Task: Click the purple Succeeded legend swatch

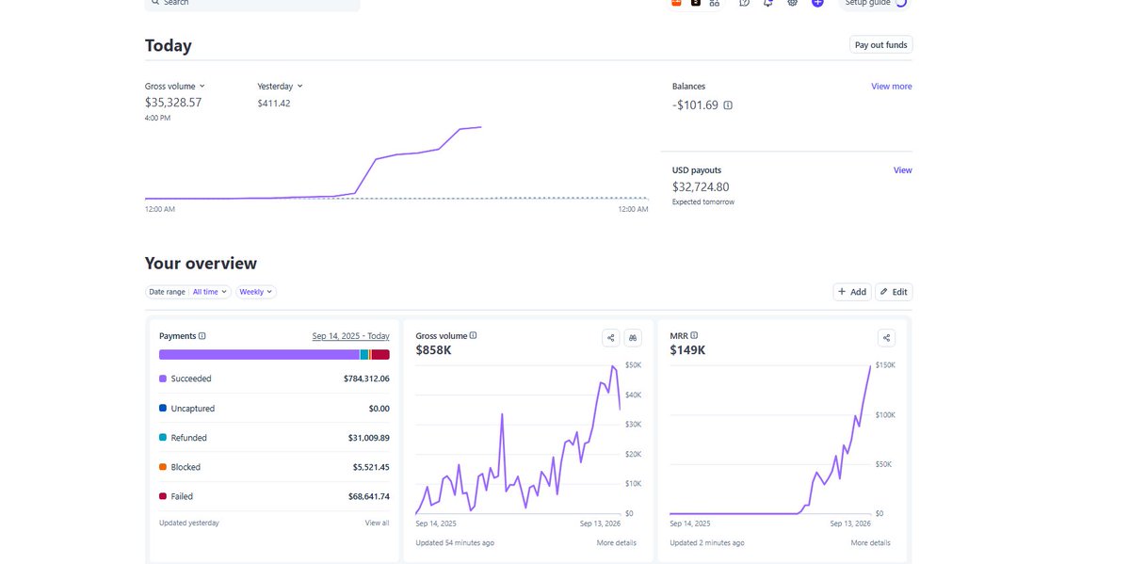Action: (x=163, y=379)
